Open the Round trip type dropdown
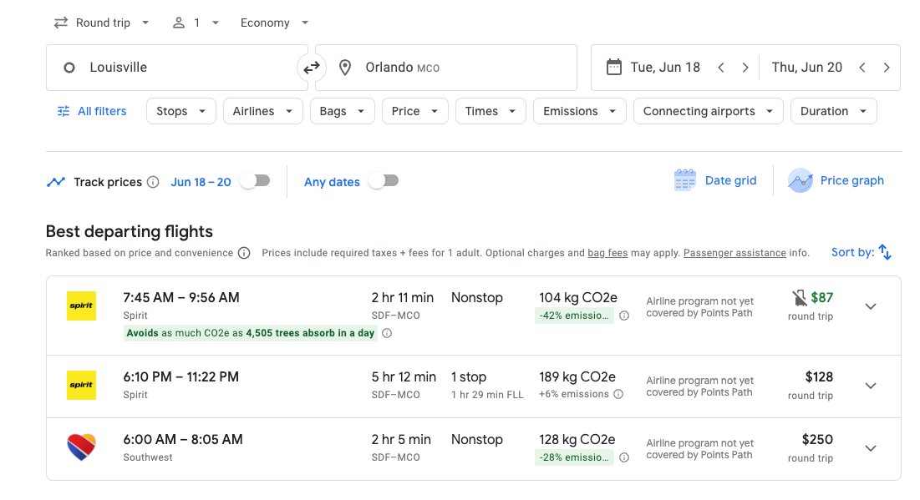Viewport: 920px width, 500px height. 101,23
